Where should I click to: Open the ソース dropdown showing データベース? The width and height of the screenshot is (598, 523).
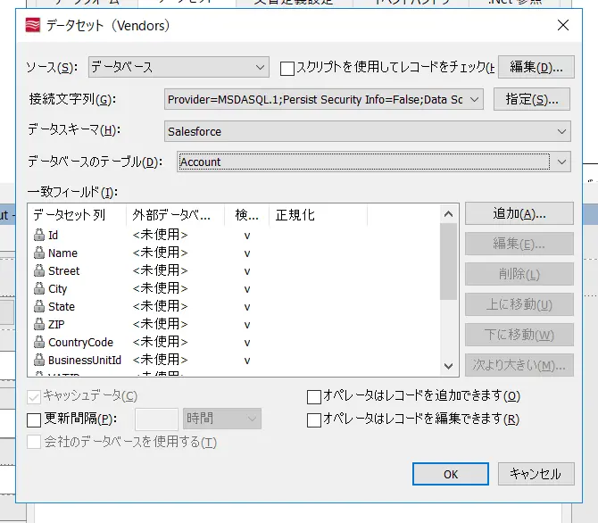[x=179, y=67]
